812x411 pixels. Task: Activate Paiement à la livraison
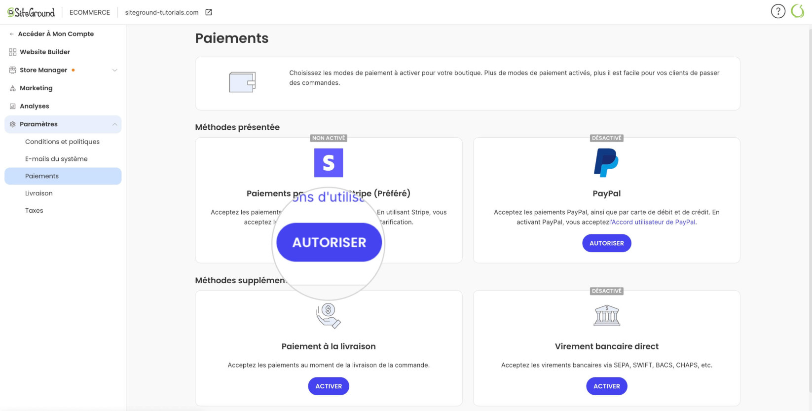329,386
